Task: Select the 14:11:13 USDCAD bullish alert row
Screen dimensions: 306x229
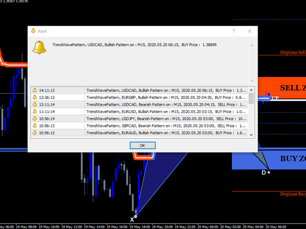Action: (x=140, y=90)
